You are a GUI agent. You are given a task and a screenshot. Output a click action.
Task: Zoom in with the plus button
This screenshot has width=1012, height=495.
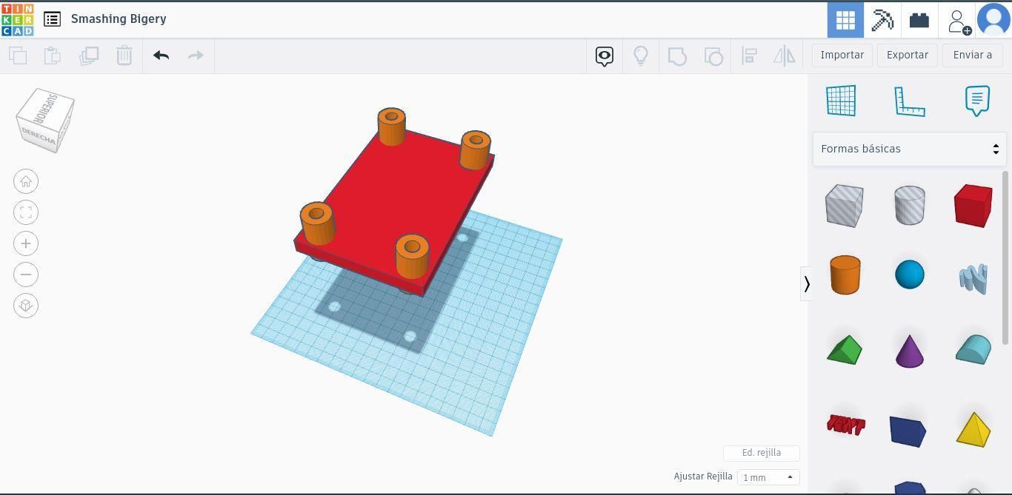[26, 243]
